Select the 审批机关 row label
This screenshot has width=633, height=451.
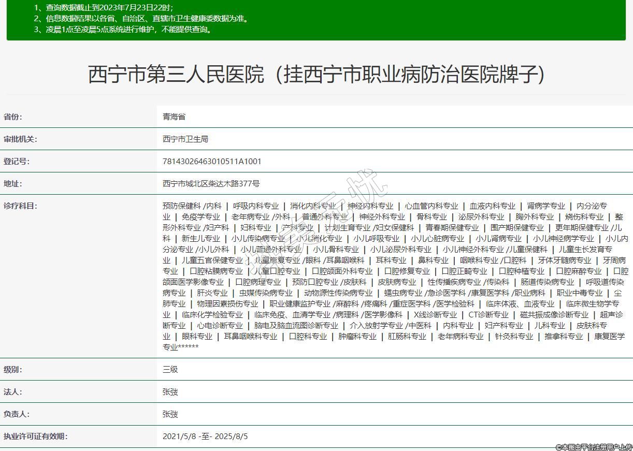tap(20, 139)
